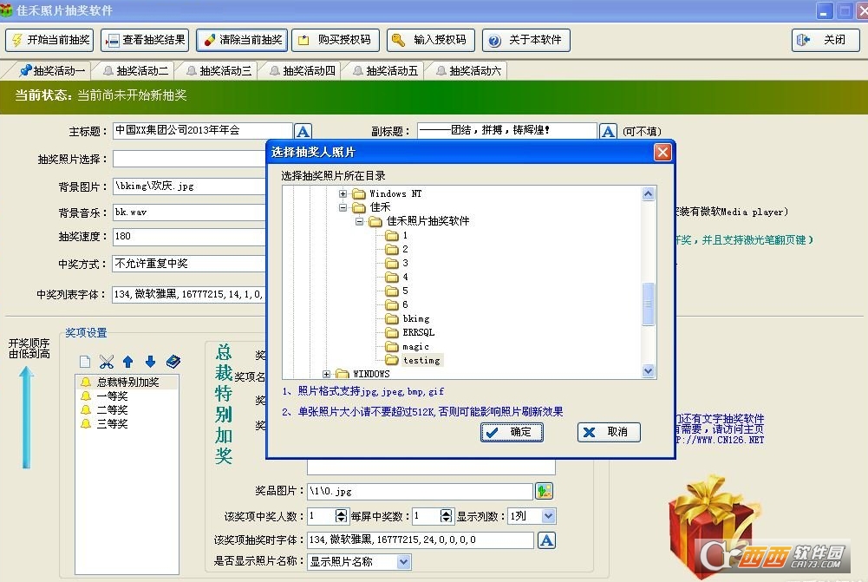This screenshot has height=582, width=868.
Task: Click the directory tree scrollbar thumb
Action: tap(649, 304)
